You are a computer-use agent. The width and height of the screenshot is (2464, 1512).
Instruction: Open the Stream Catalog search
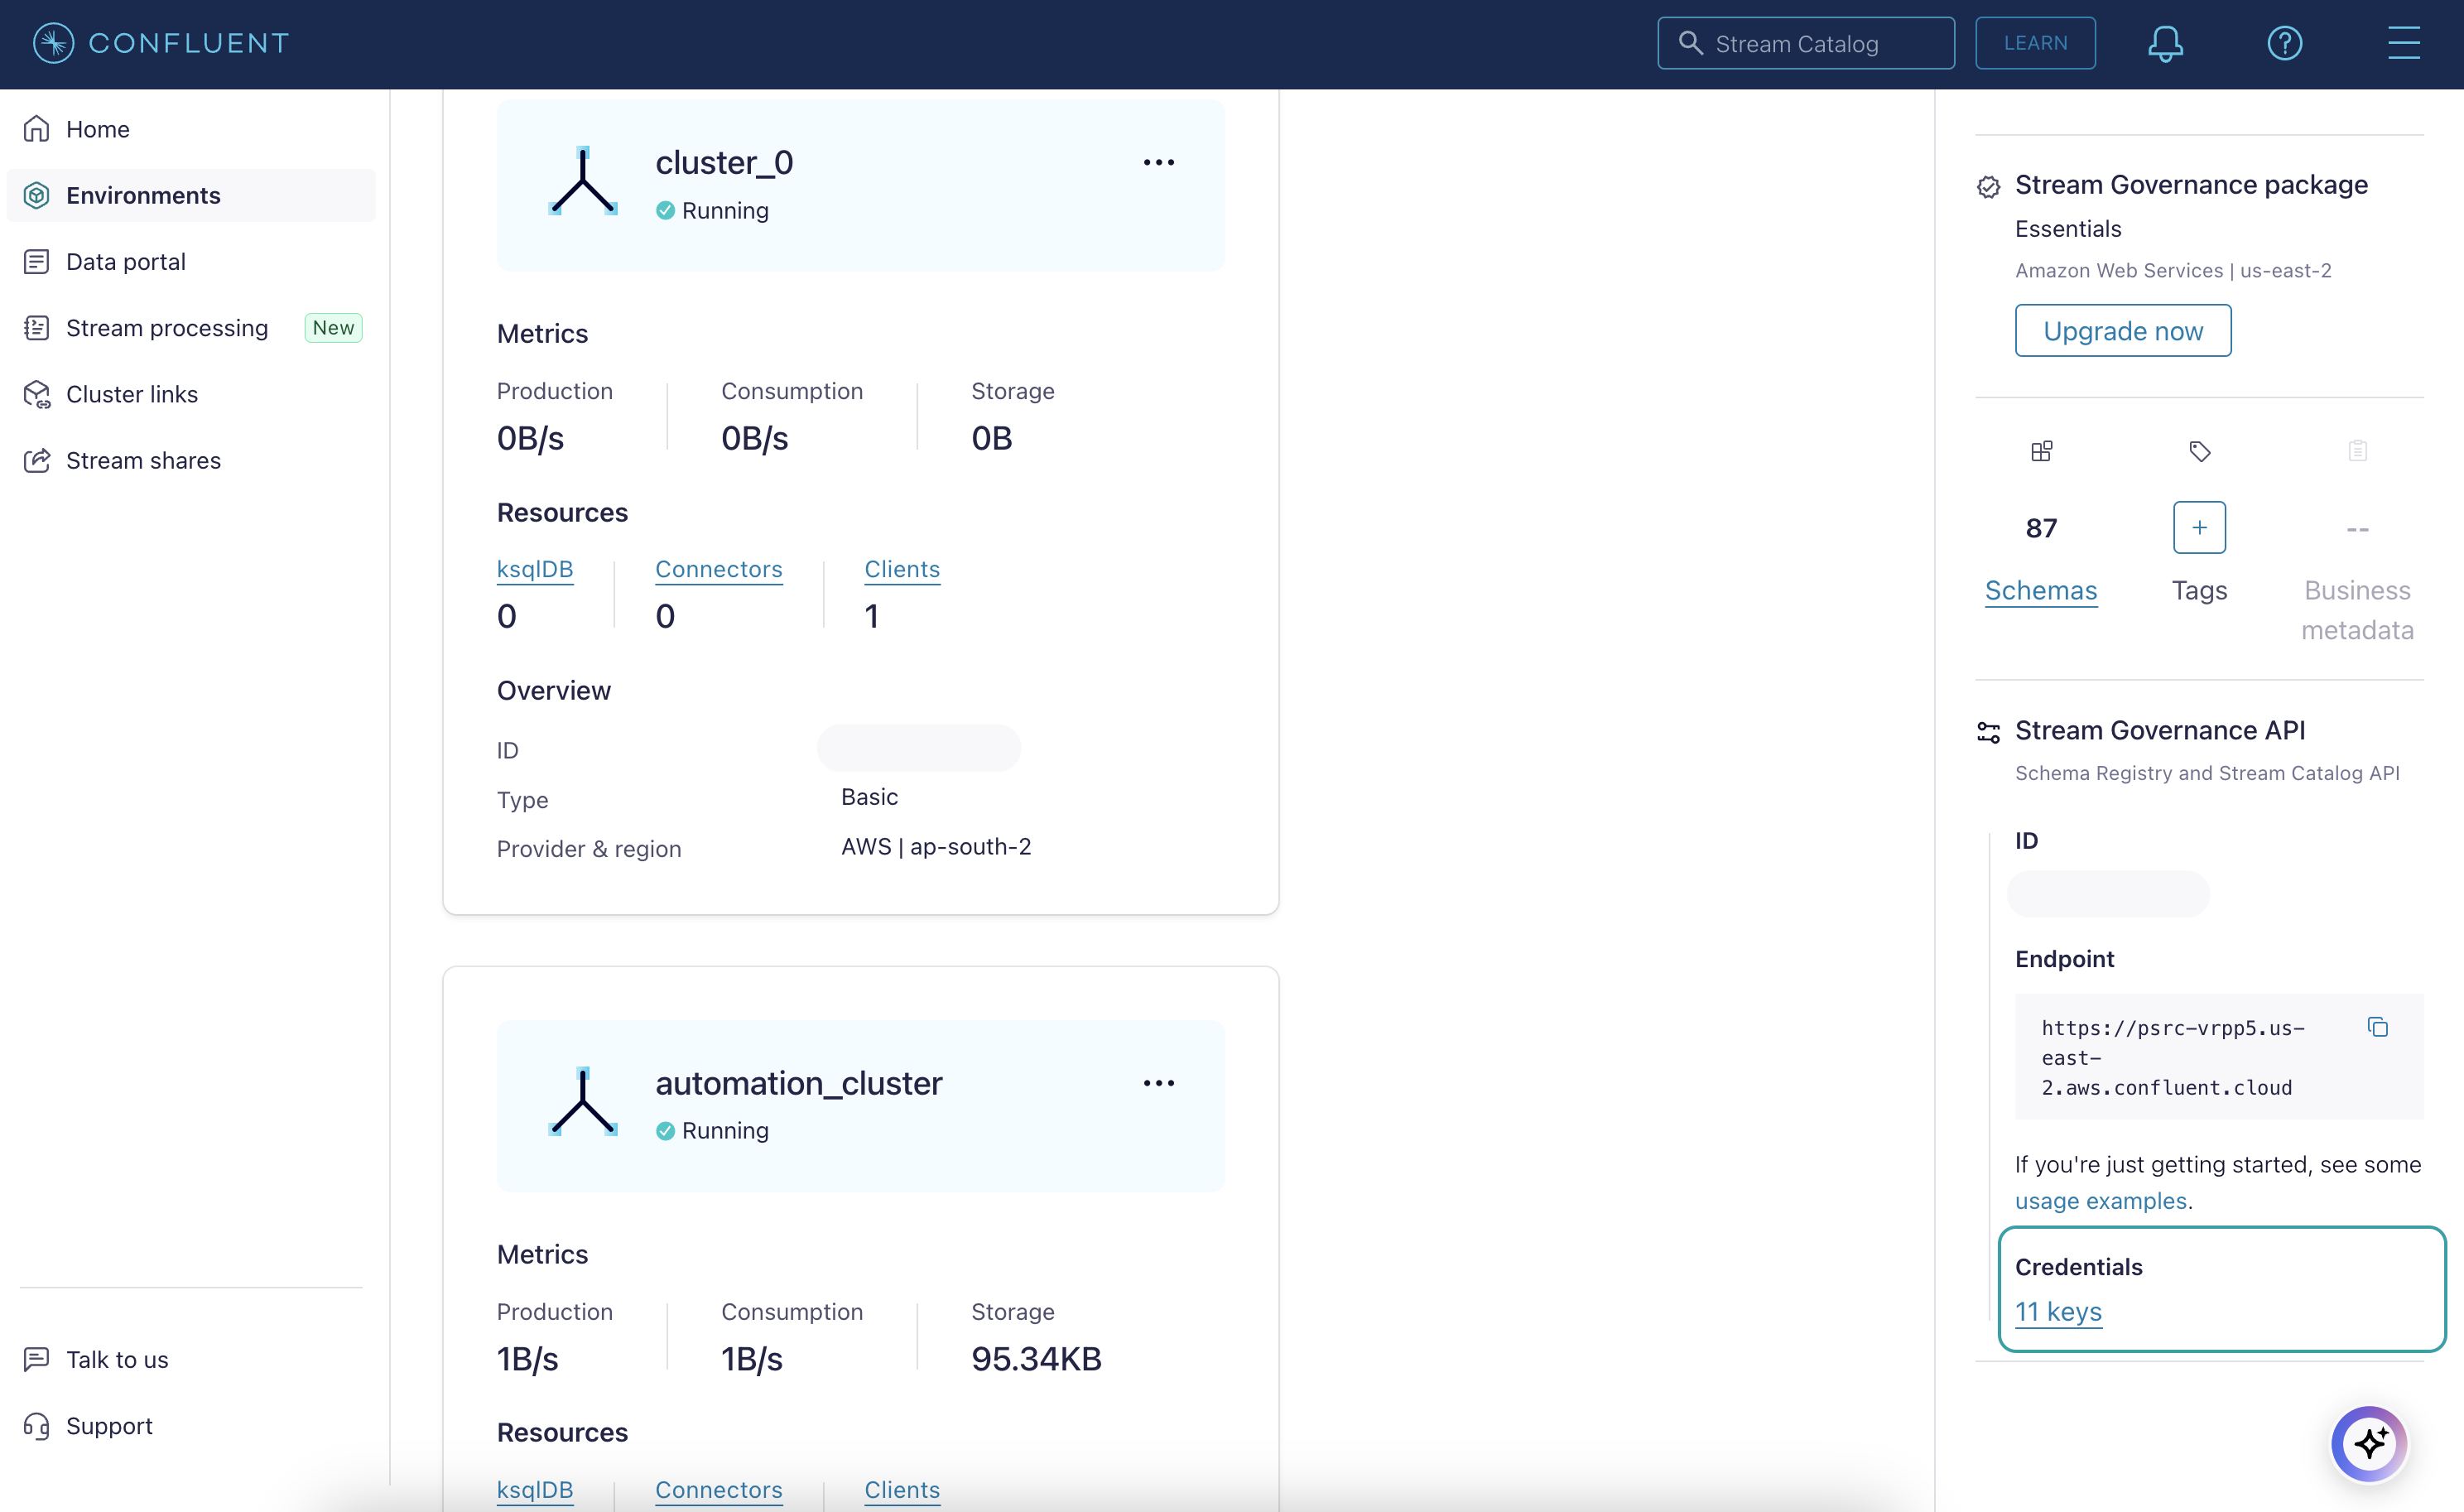[x=1807, y=44]
